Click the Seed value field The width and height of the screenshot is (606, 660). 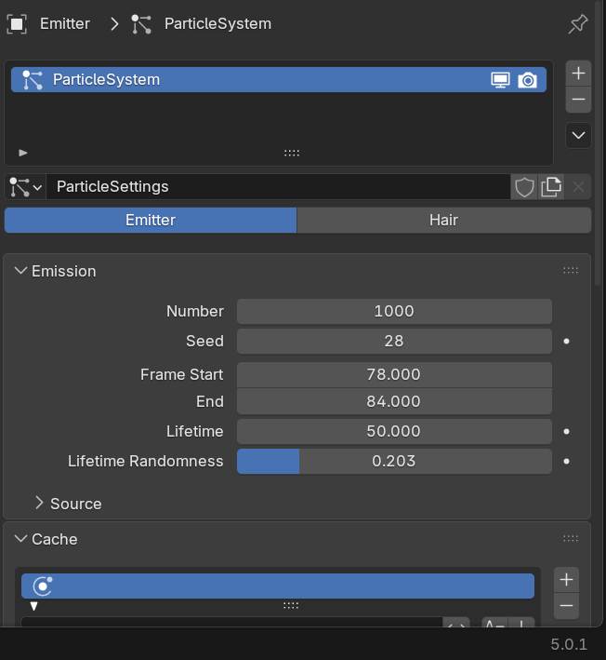[x=394, y=342]
